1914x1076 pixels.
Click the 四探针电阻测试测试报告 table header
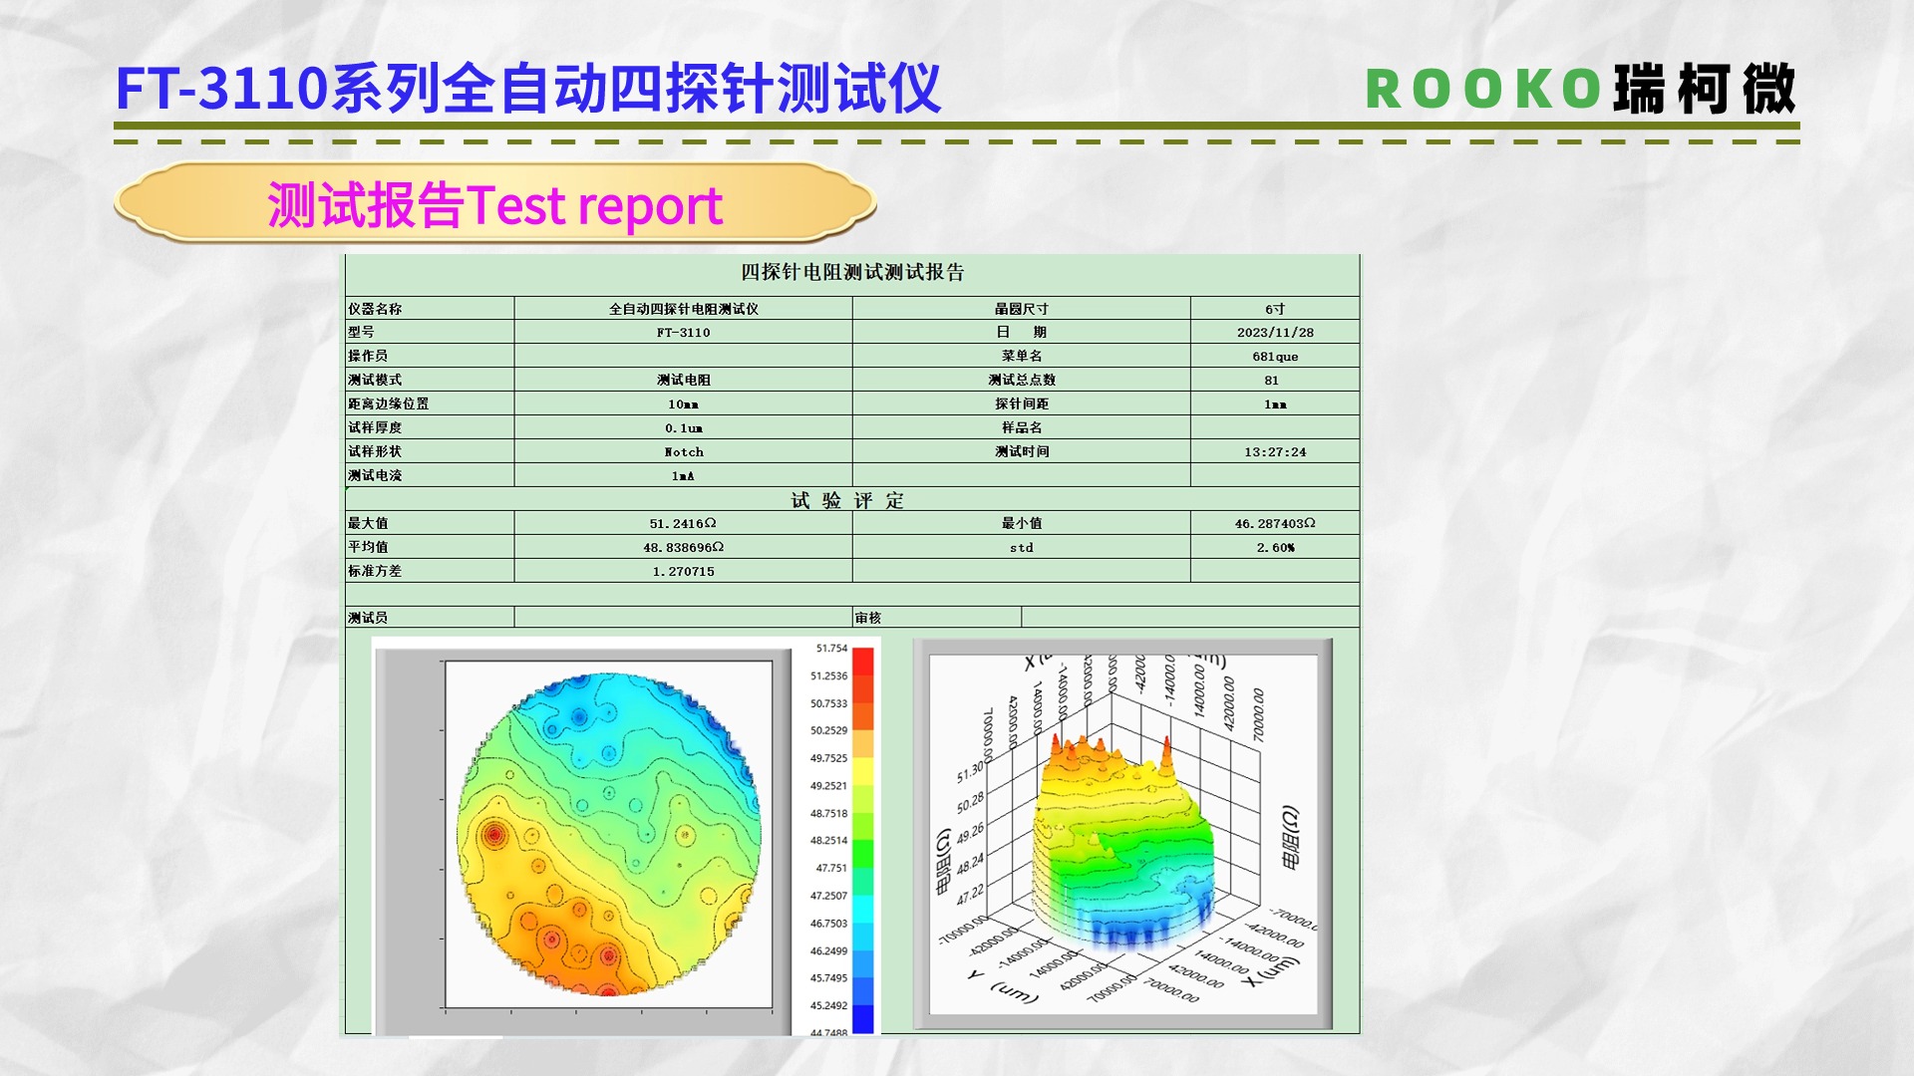coord(852,272)
